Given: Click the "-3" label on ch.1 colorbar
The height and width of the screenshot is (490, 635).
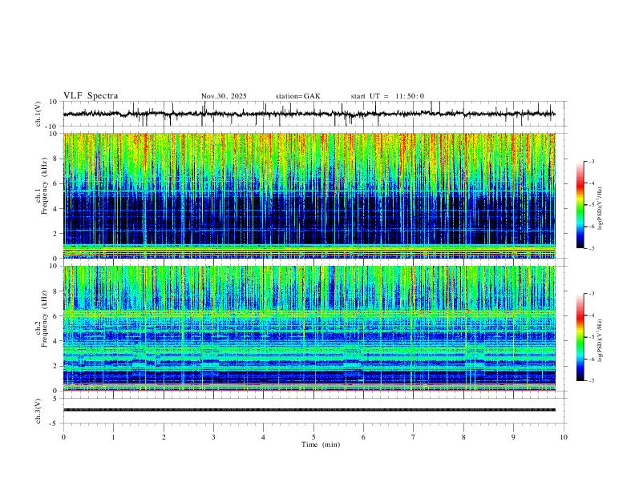Looking at the screenshot, I should click(591, 161).
